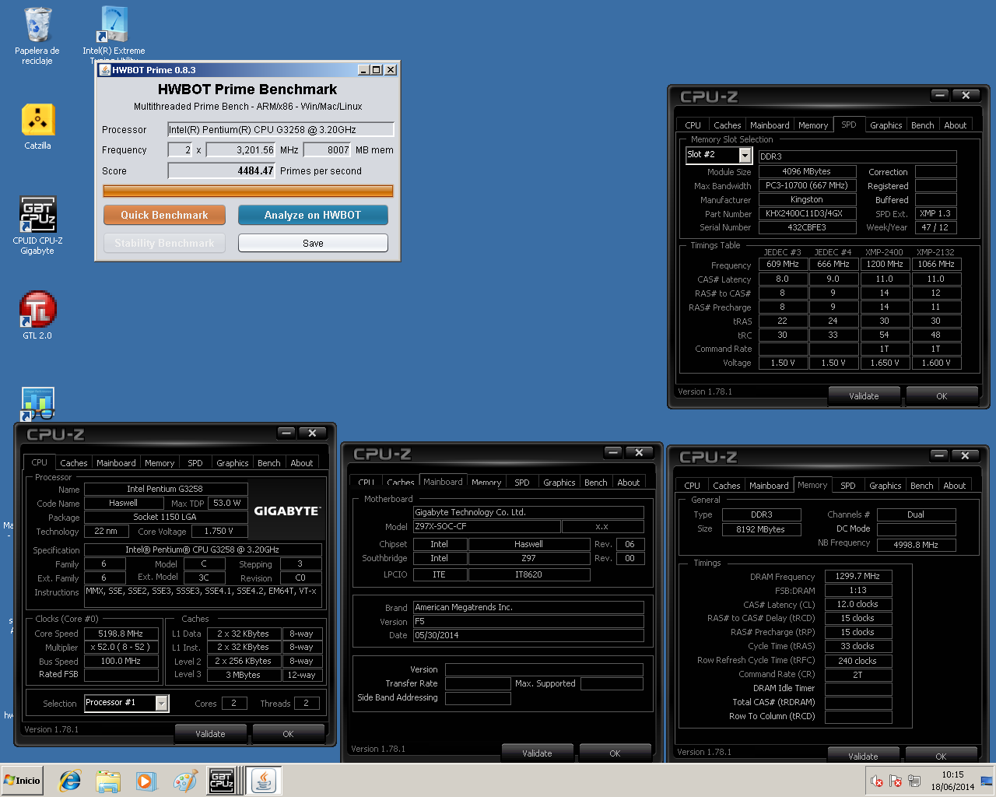
Task: Switch to Caches tab in the CPU window
Action: tap(74, 462)
